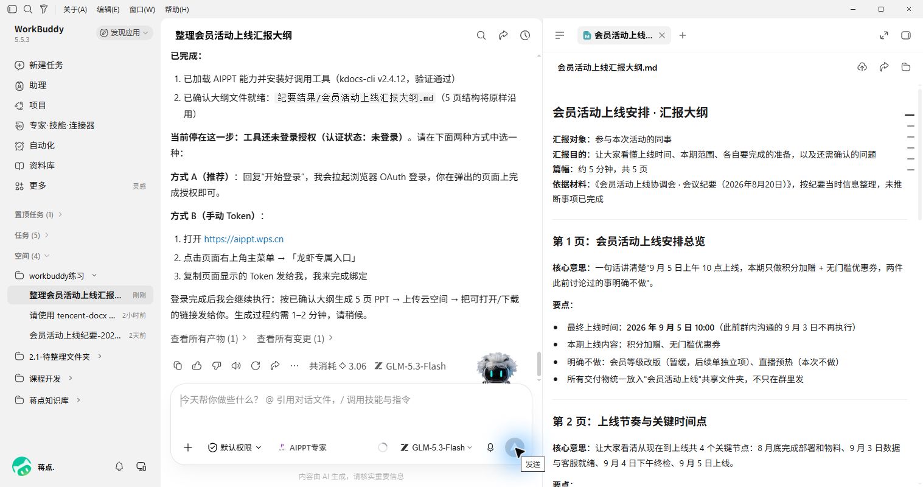Send the message with the send button

click(515, 447)
